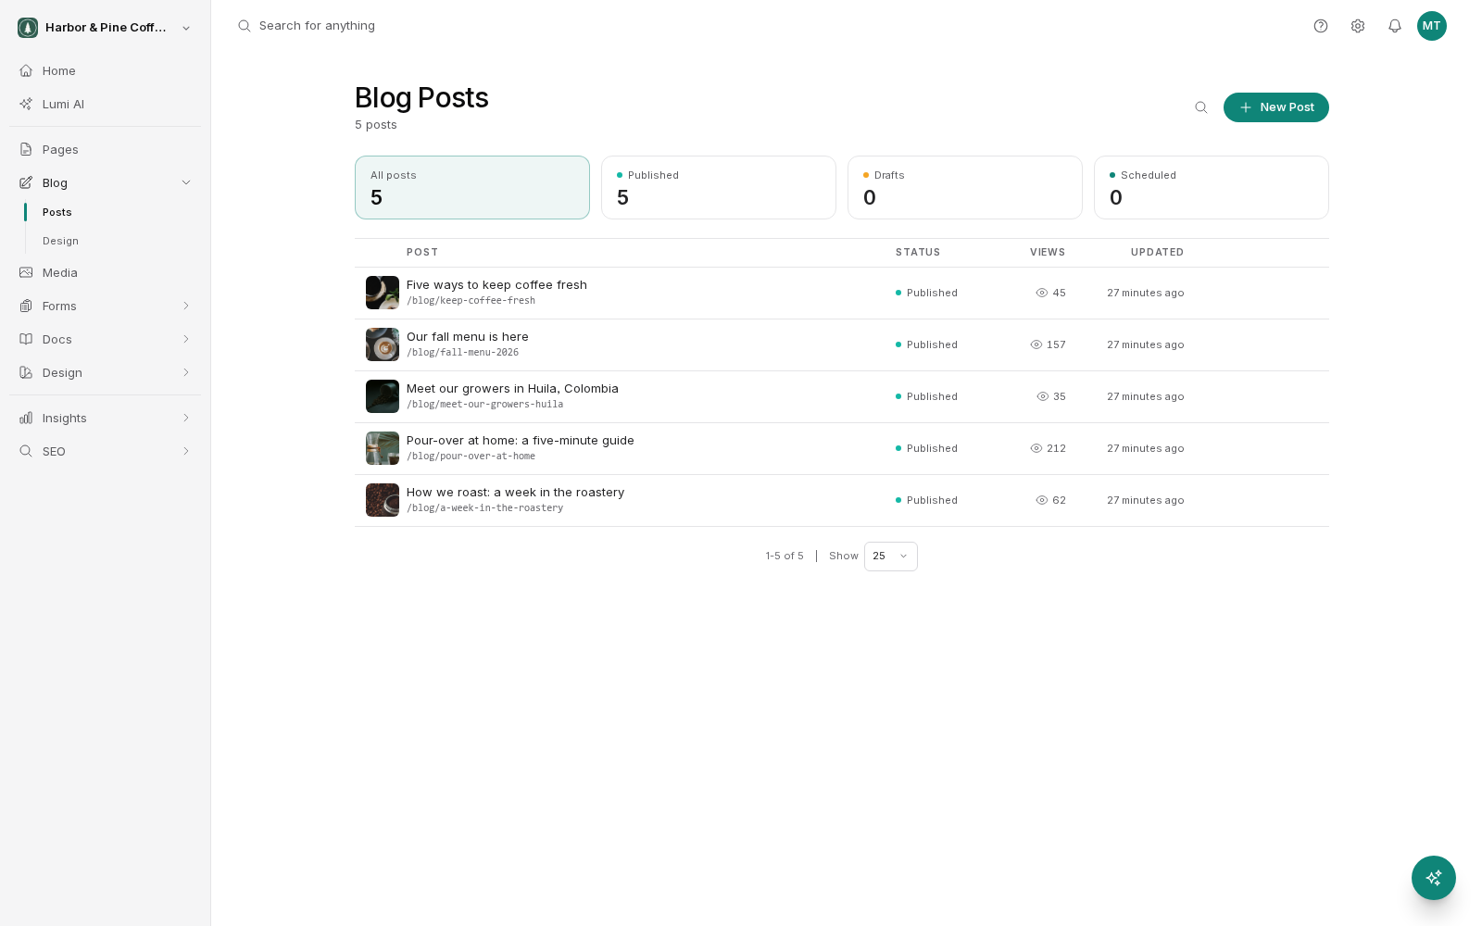The image size is (1482, 926).
Task: Open the Show 25 per page dropdown
Action: pyautogui.click(x=890, y=557)
